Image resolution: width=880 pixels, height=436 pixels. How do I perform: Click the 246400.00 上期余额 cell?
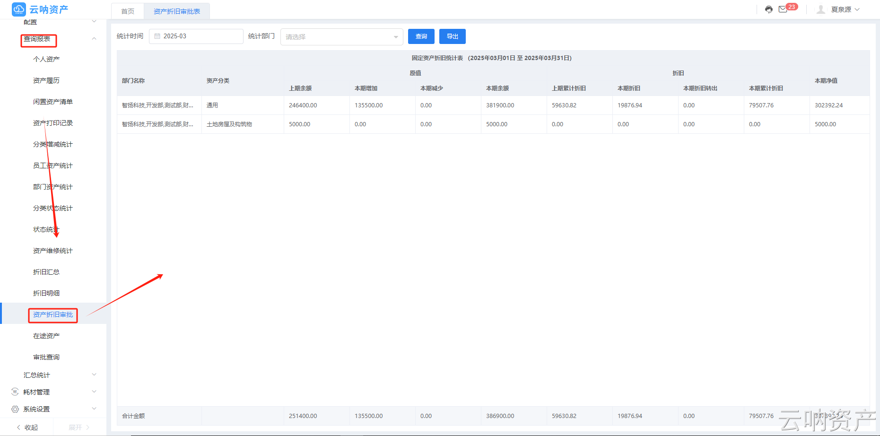[317, 105]
